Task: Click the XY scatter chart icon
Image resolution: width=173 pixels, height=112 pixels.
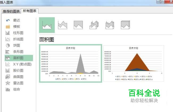Action: (8, 64)
